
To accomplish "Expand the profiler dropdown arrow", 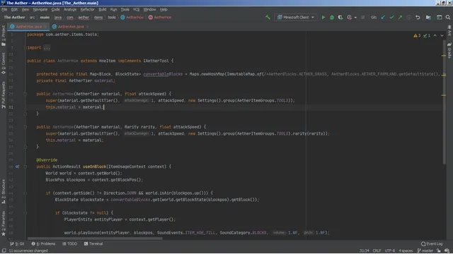I will tap(355, 18).
